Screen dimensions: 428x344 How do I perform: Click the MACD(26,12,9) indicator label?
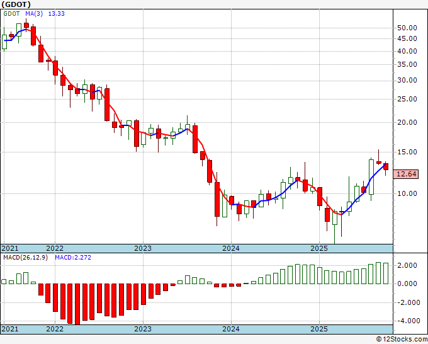(25, 258)
